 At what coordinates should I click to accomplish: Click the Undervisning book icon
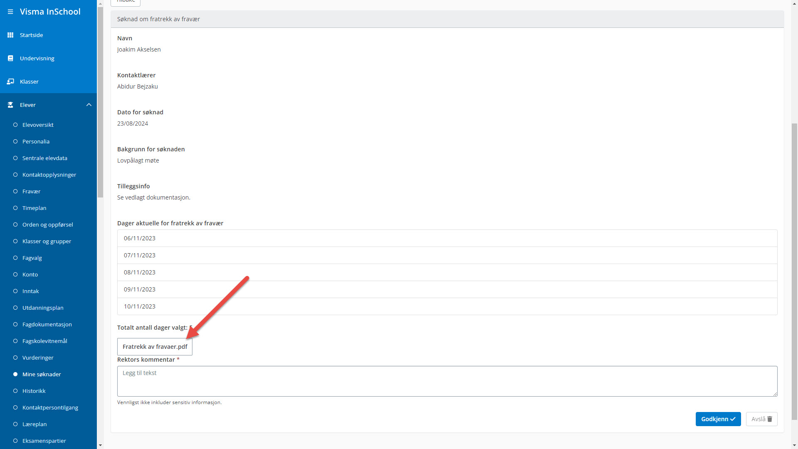click(10, 58)
